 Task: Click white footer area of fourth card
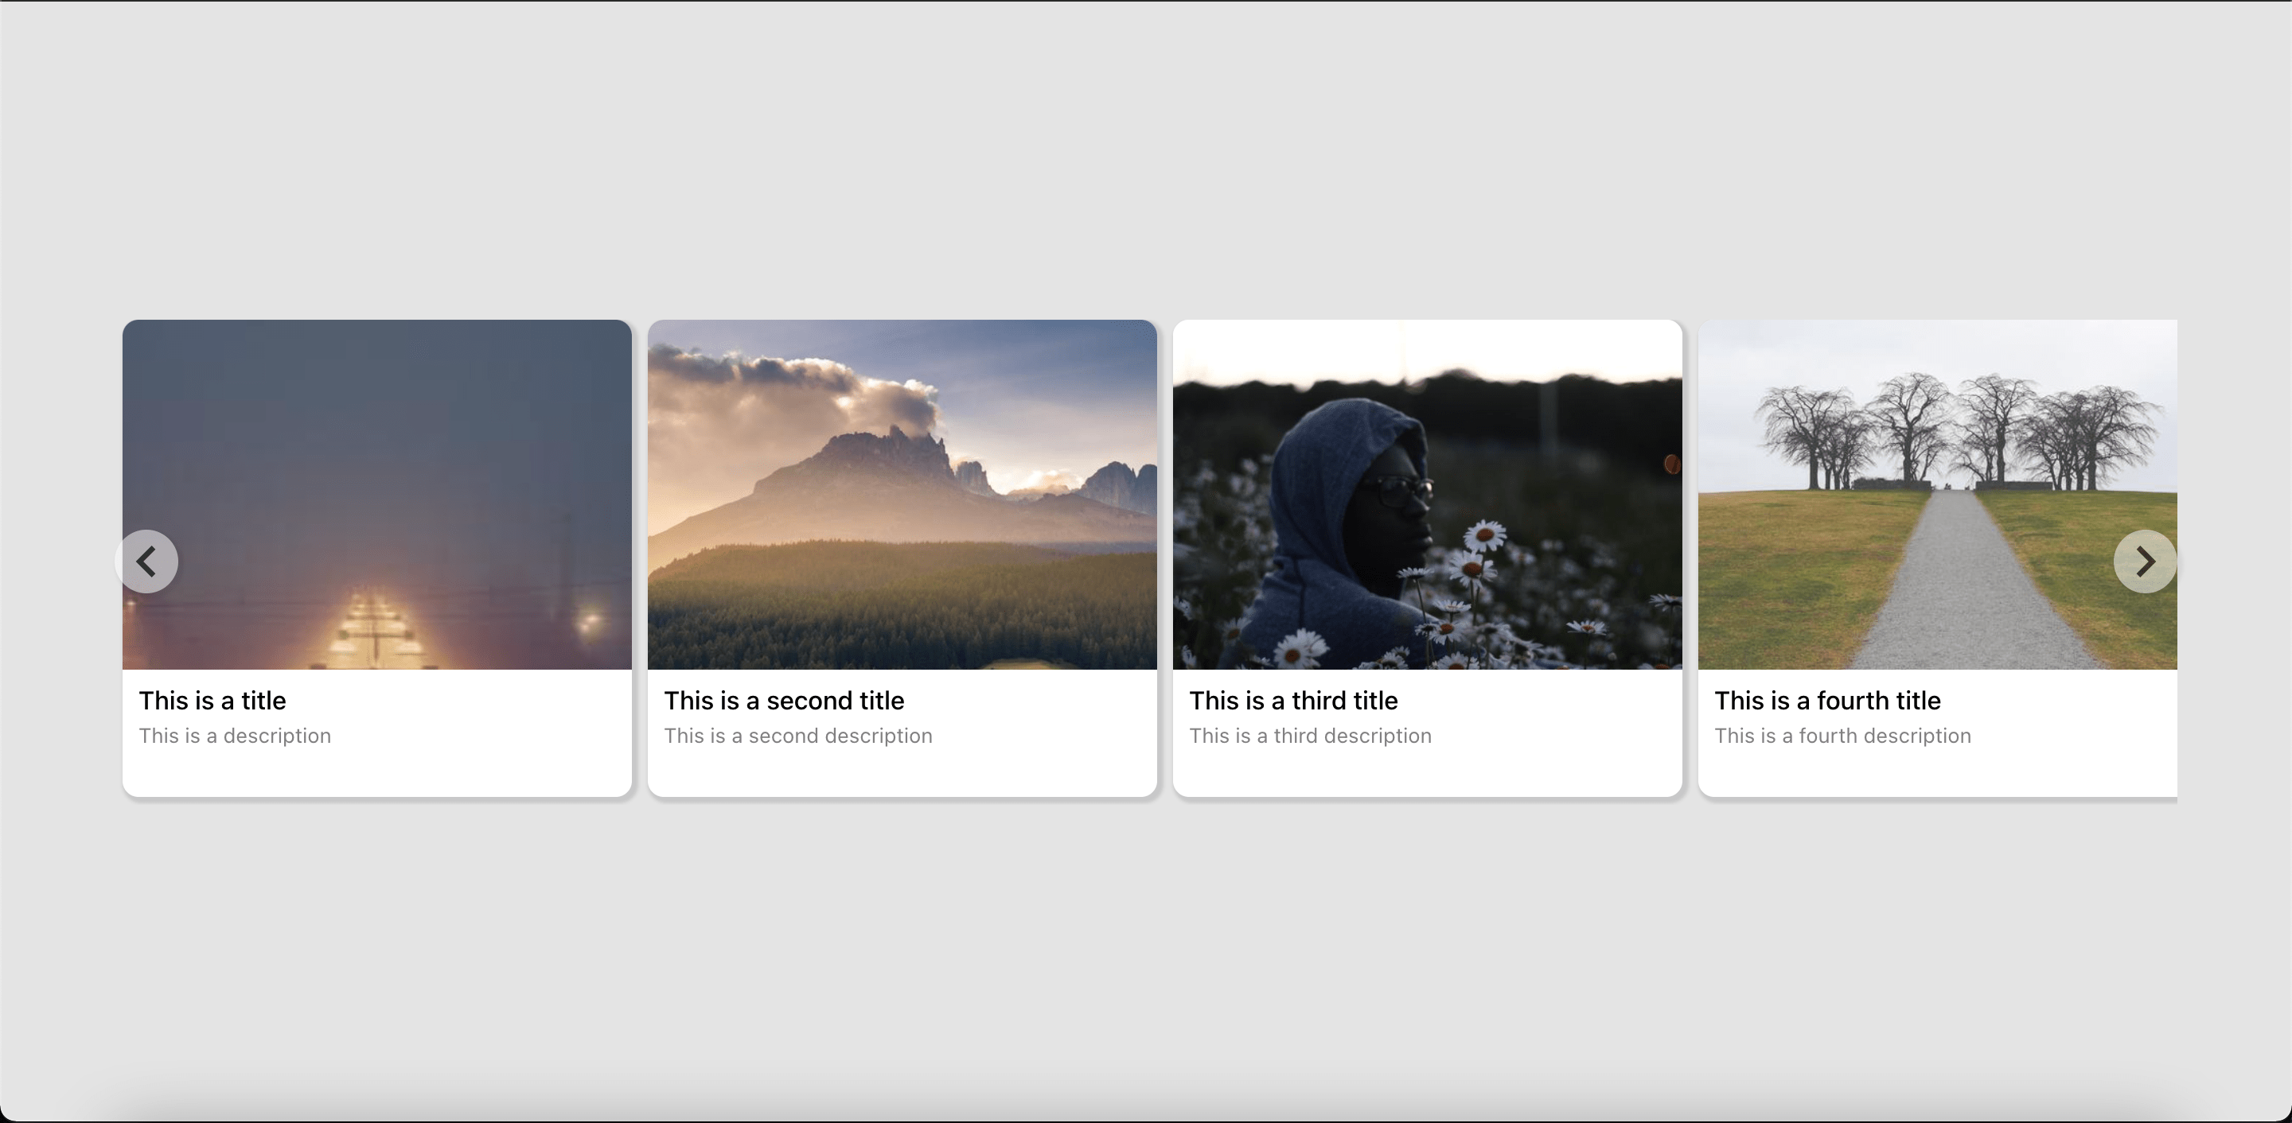coord(1937,773)
